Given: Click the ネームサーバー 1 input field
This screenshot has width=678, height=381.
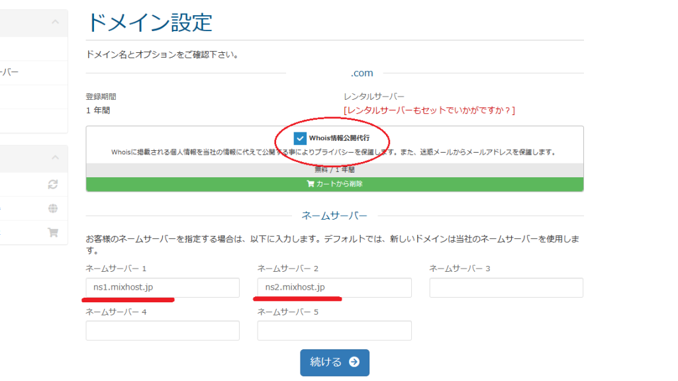Looking at the screenshot, I should (162, 288).
